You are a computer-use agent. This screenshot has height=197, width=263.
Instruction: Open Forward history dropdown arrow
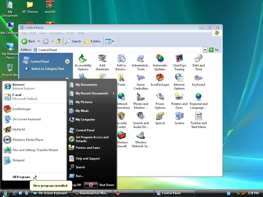click(52, 41)
